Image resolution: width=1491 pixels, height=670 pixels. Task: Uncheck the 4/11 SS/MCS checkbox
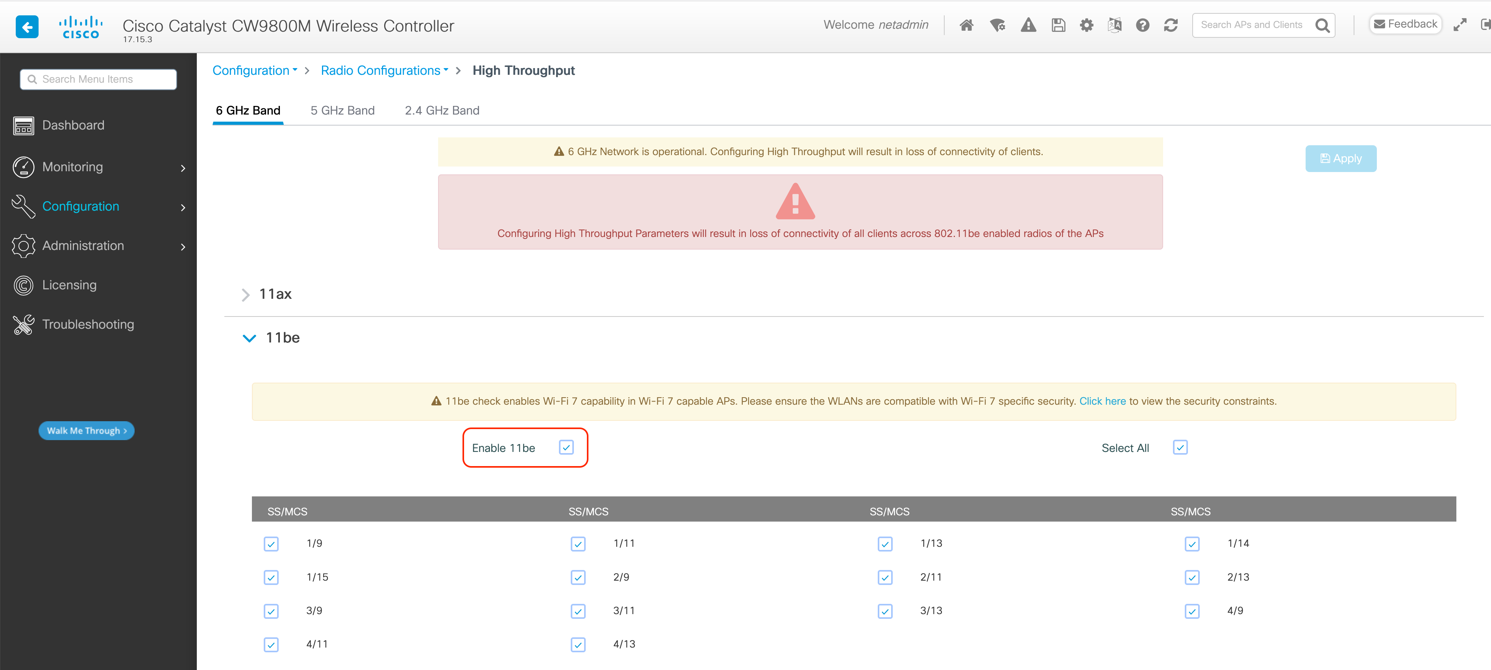tap(271, 644)
